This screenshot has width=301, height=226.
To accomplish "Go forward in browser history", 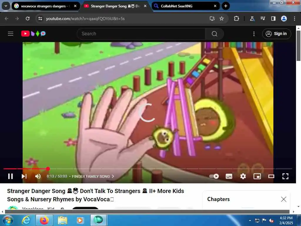I will [x=17, y=19].
